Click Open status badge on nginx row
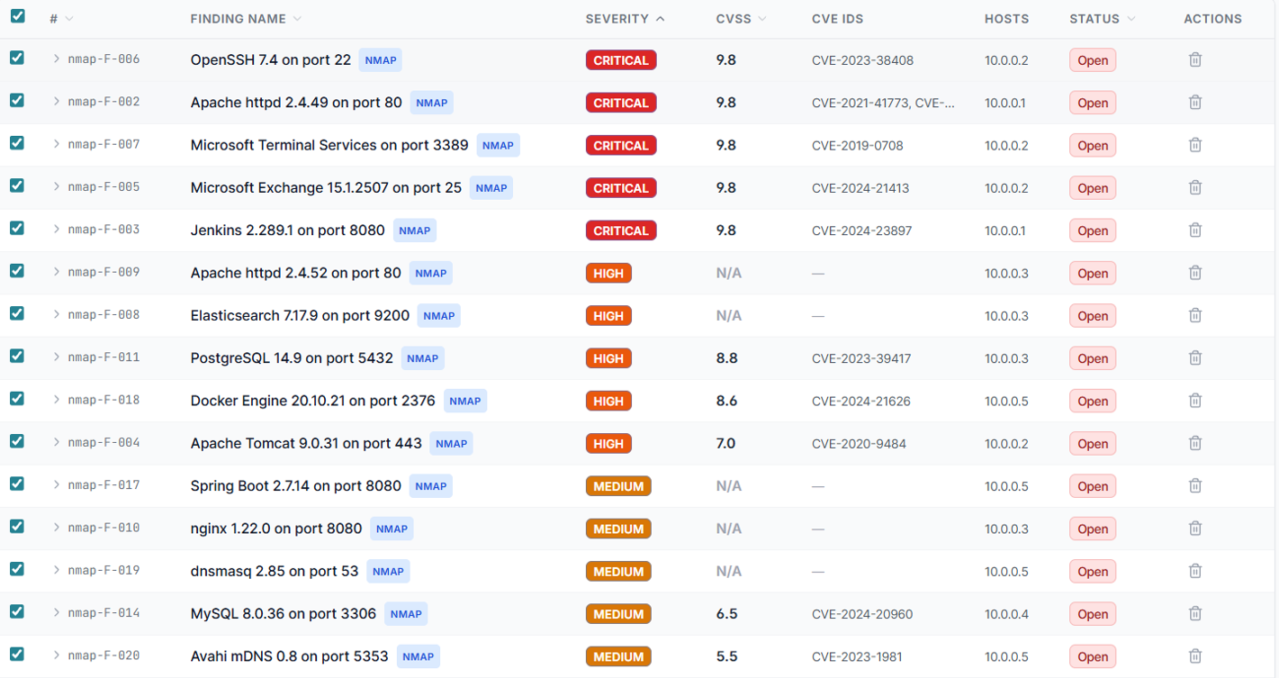This screenshot has width=1279, height=678. 1093,529
